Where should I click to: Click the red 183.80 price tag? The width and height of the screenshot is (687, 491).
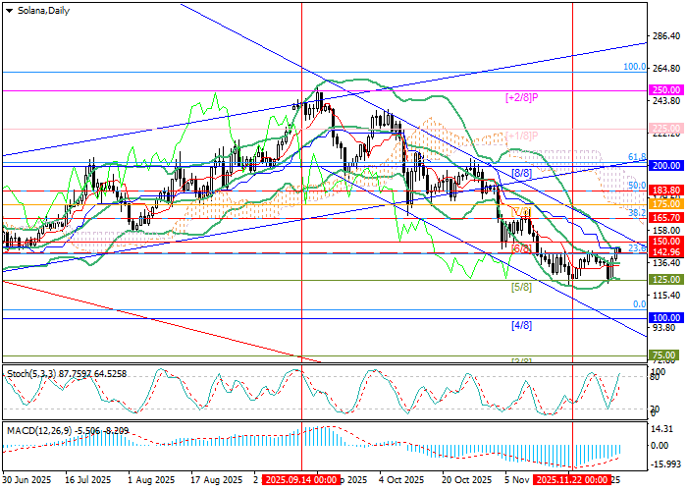coord(666,190)
